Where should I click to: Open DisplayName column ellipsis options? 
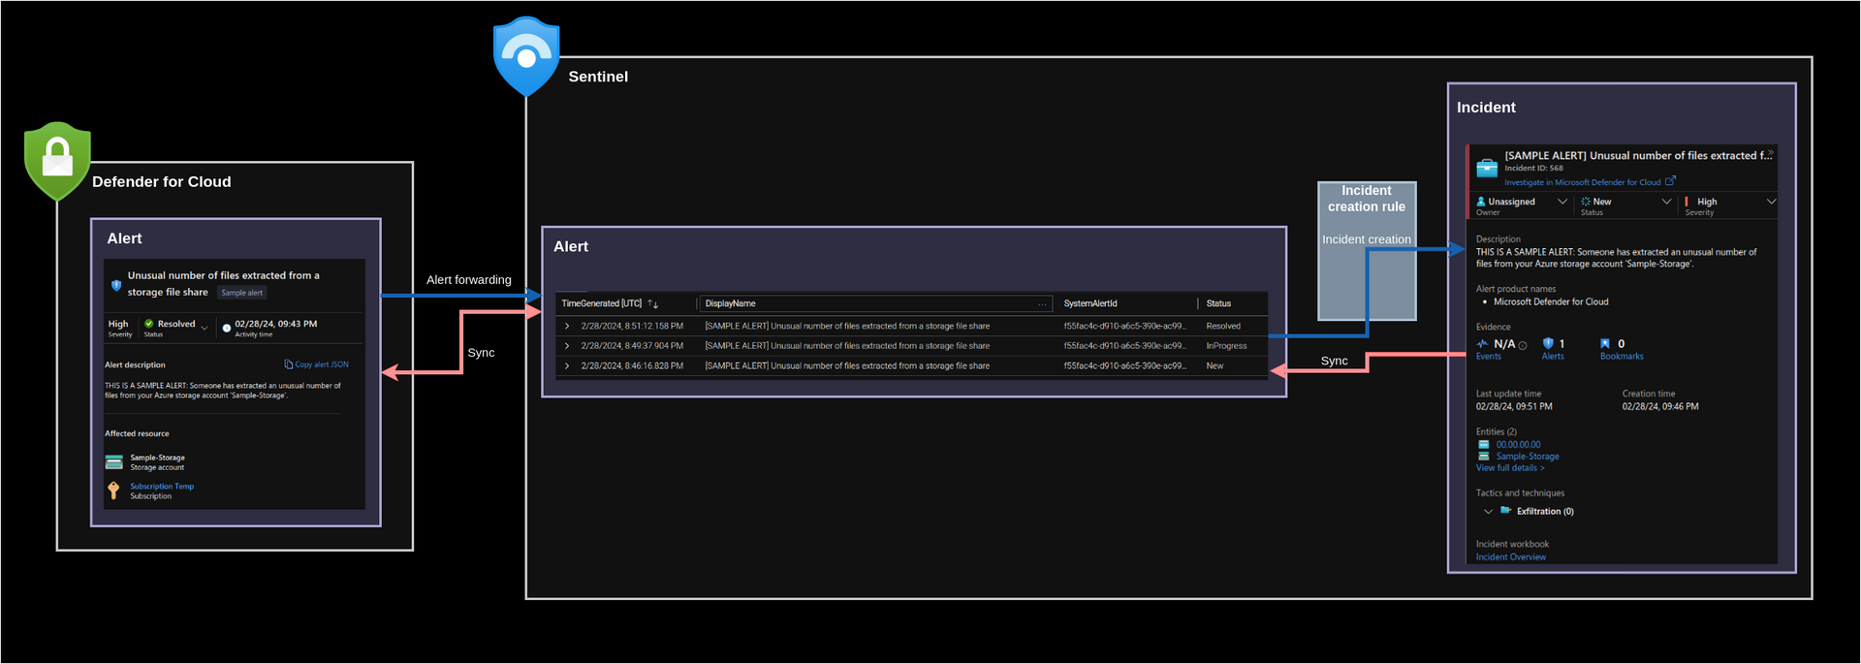[1042, 304]
